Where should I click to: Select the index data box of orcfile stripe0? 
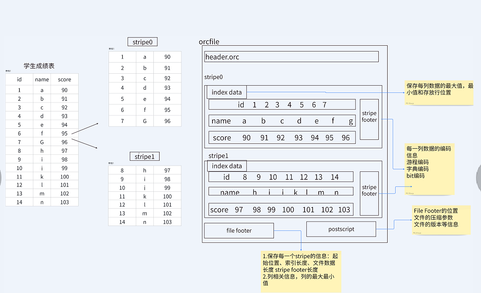pyautogui.click(x=226, y=92)
